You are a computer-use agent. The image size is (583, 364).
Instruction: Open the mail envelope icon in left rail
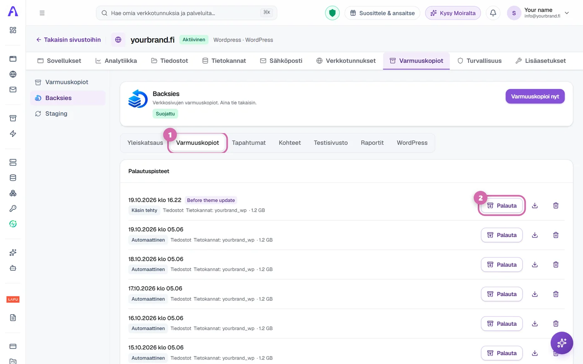tap(13, 89)
